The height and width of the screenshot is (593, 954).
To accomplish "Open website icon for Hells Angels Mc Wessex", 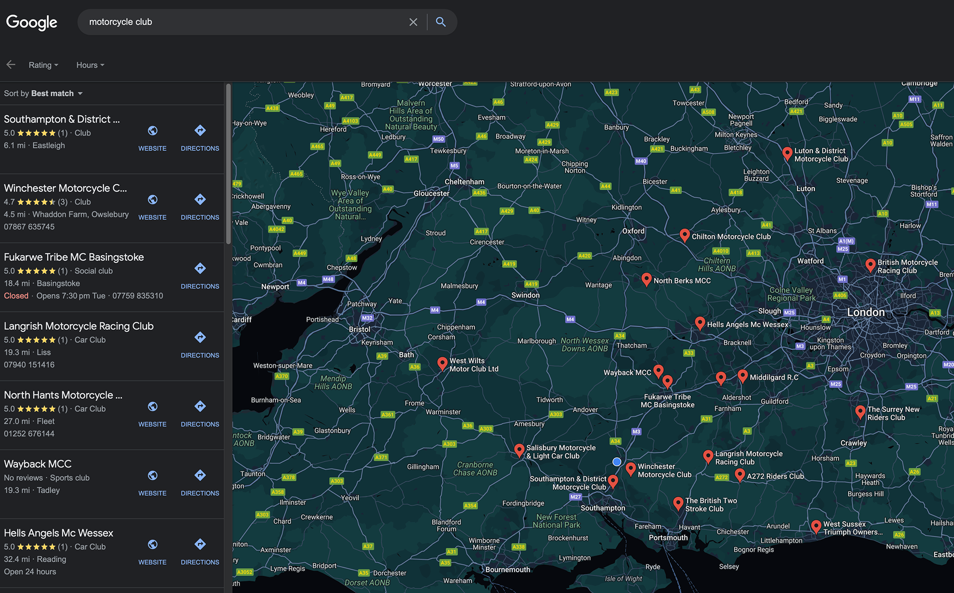I will point(153,545).
